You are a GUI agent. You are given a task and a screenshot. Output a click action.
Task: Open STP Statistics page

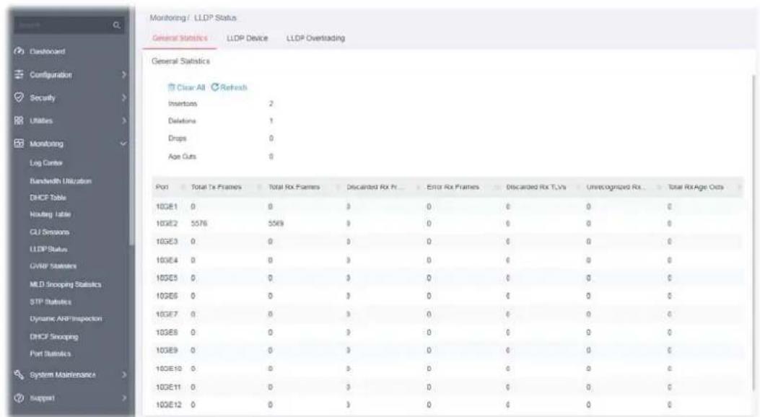51,302
